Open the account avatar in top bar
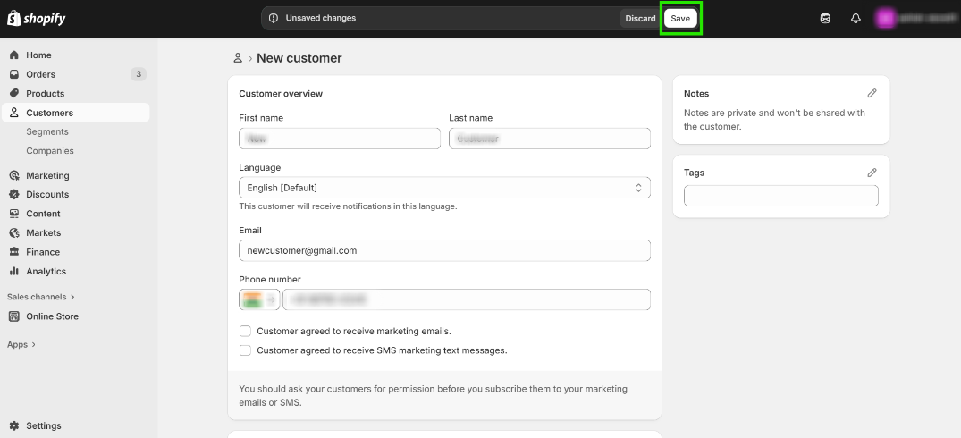The image size is (961, 438). click(886, 18)
